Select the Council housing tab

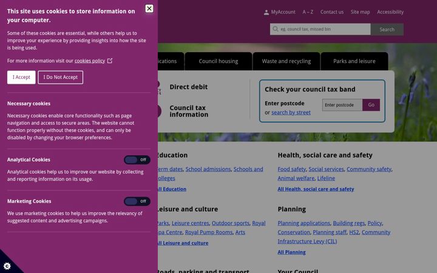pos(218,61)
